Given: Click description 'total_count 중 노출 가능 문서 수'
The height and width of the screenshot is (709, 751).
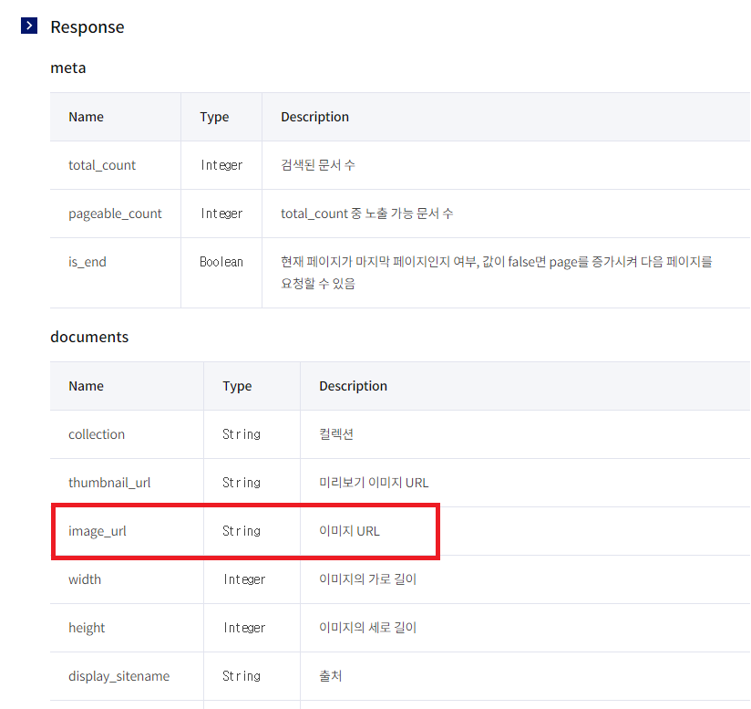Looking at the screenshot, I should [367, 214].
